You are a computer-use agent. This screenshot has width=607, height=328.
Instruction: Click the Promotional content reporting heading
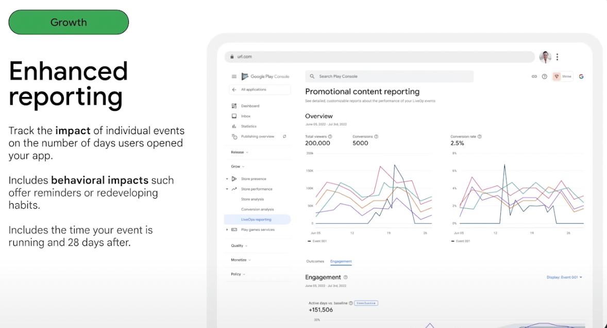[362, 92]
